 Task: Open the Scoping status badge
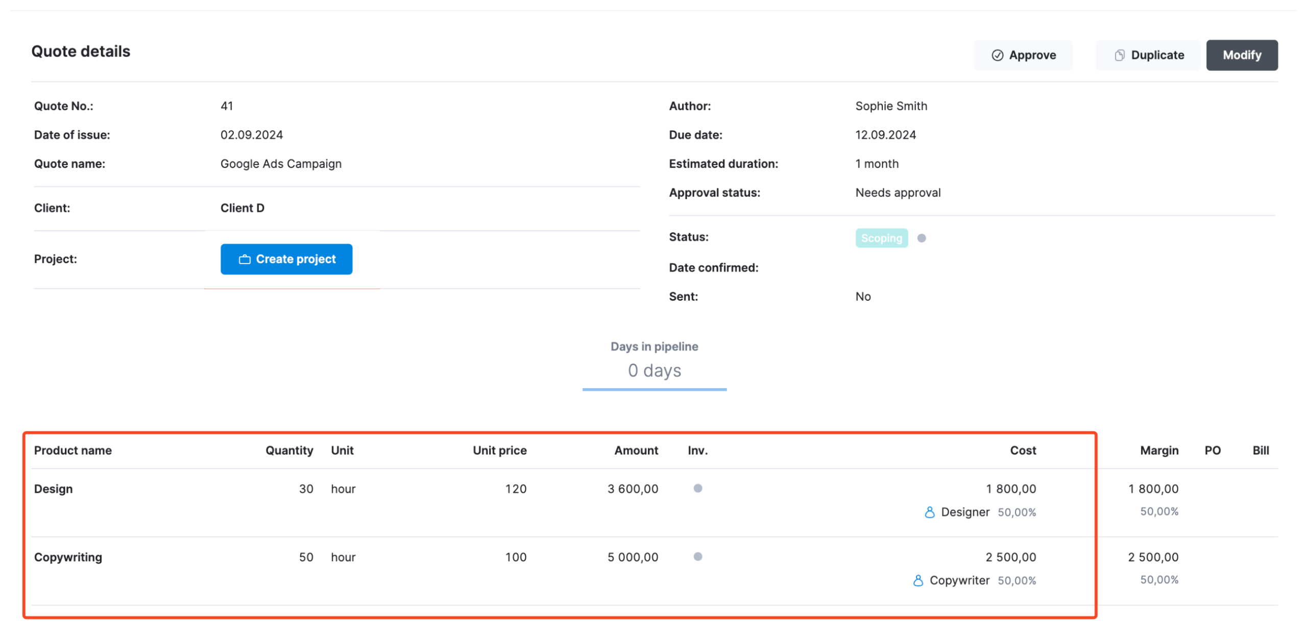pos(881,238)
